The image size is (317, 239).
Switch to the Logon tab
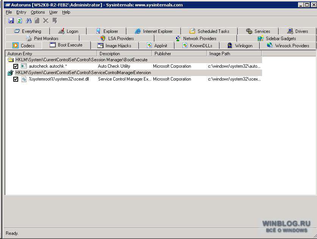coord(68,31)
